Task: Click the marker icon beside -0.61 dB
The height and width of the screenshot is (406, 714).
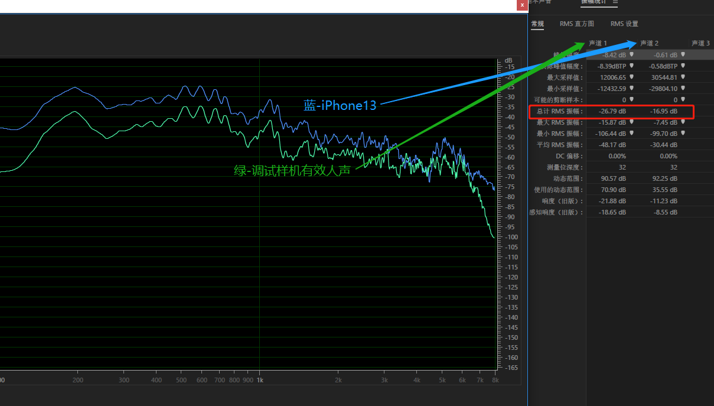Action: (x=683, y=55)
